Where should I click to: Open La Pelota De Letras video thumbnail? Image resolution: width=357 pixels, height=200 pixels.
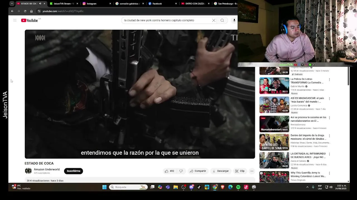[x=274, y=86]
